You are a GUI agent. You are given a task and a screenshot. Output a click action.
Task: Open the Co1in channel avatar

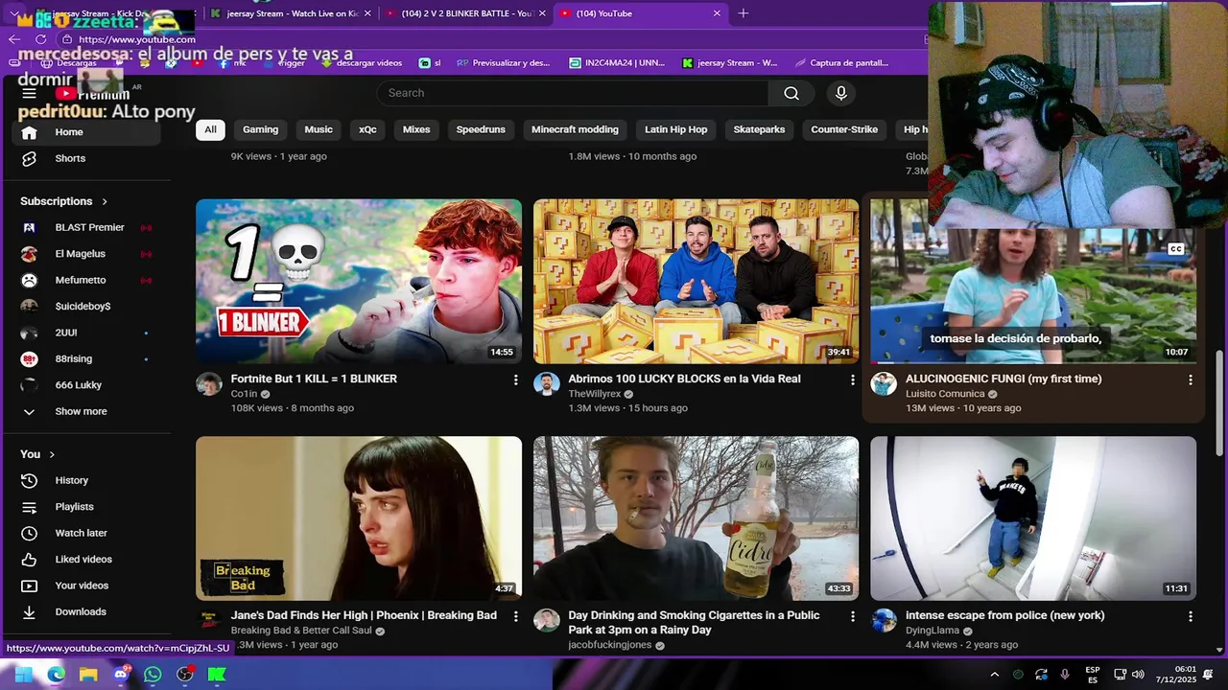pos(209,384)
